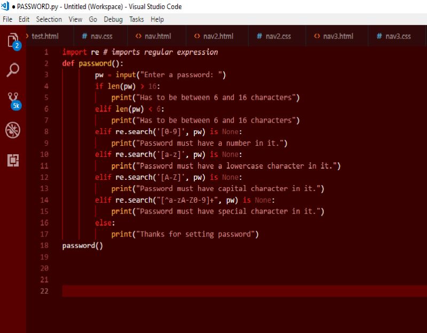
Task: Click the code brackets icon on the nav.html tab
Action: (x=138, y=36)
